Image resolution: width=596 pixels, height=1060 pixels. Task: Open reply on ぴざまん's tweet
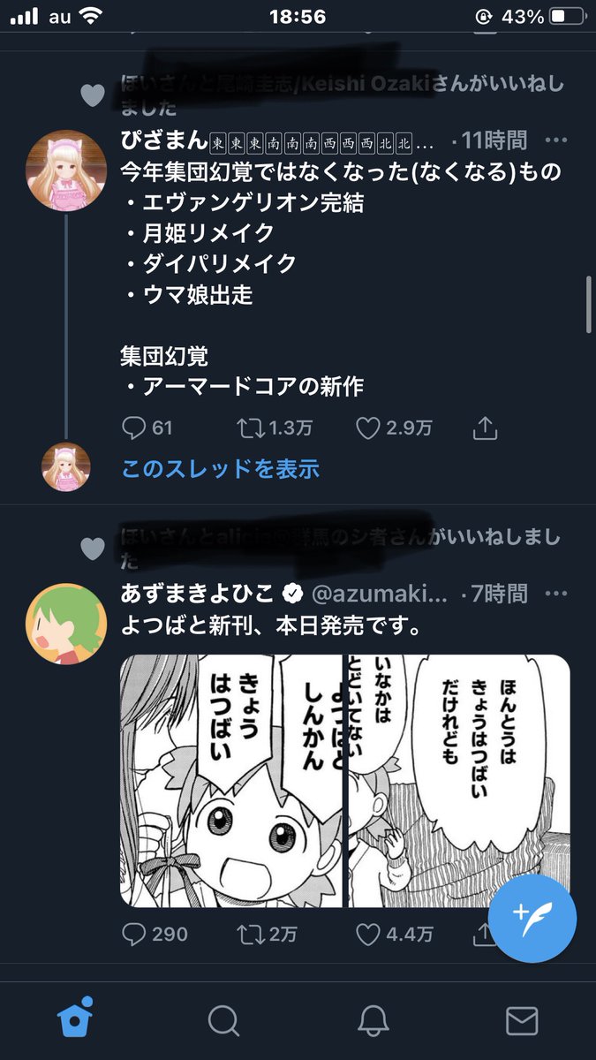[147, 428]
